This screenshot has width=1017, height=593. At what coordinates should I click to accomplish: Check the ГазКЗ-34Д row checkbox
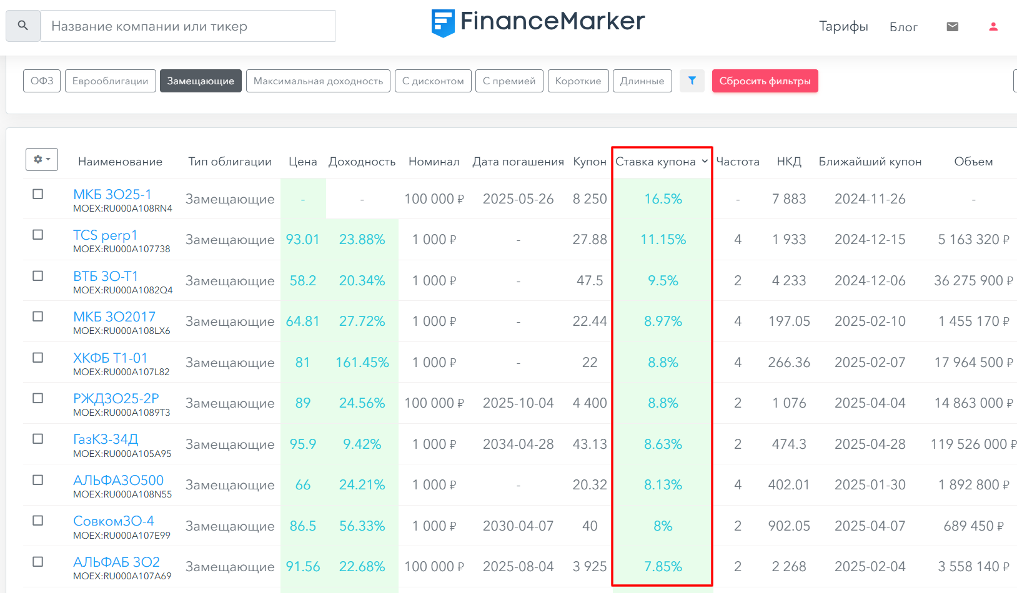(38, 439)
